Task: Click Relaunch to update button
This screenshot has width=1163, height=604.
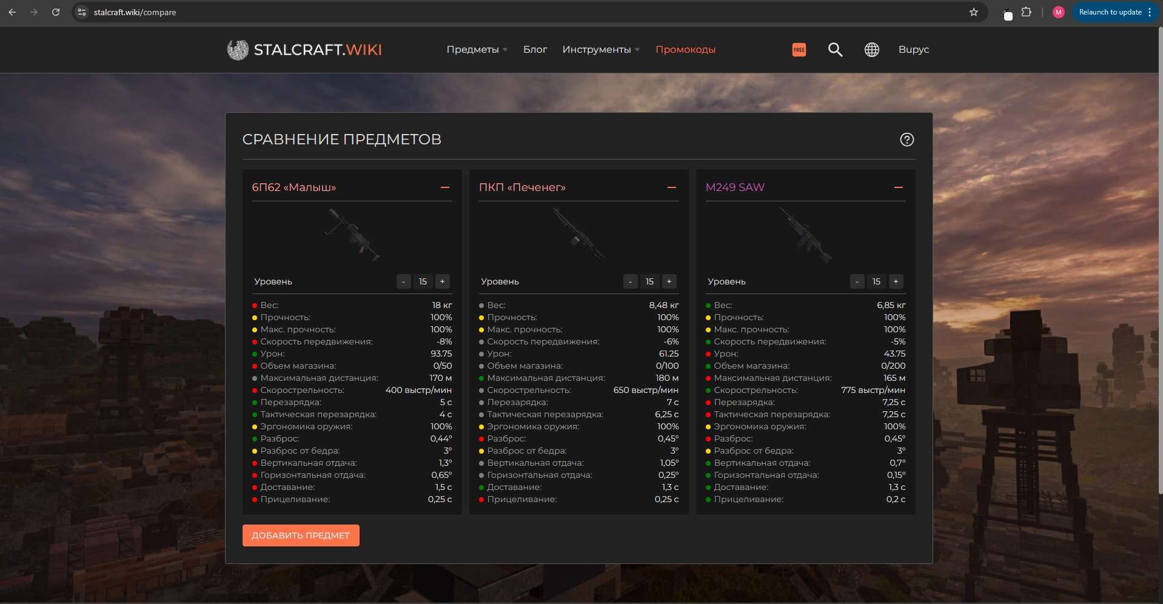Action: 1110,12
